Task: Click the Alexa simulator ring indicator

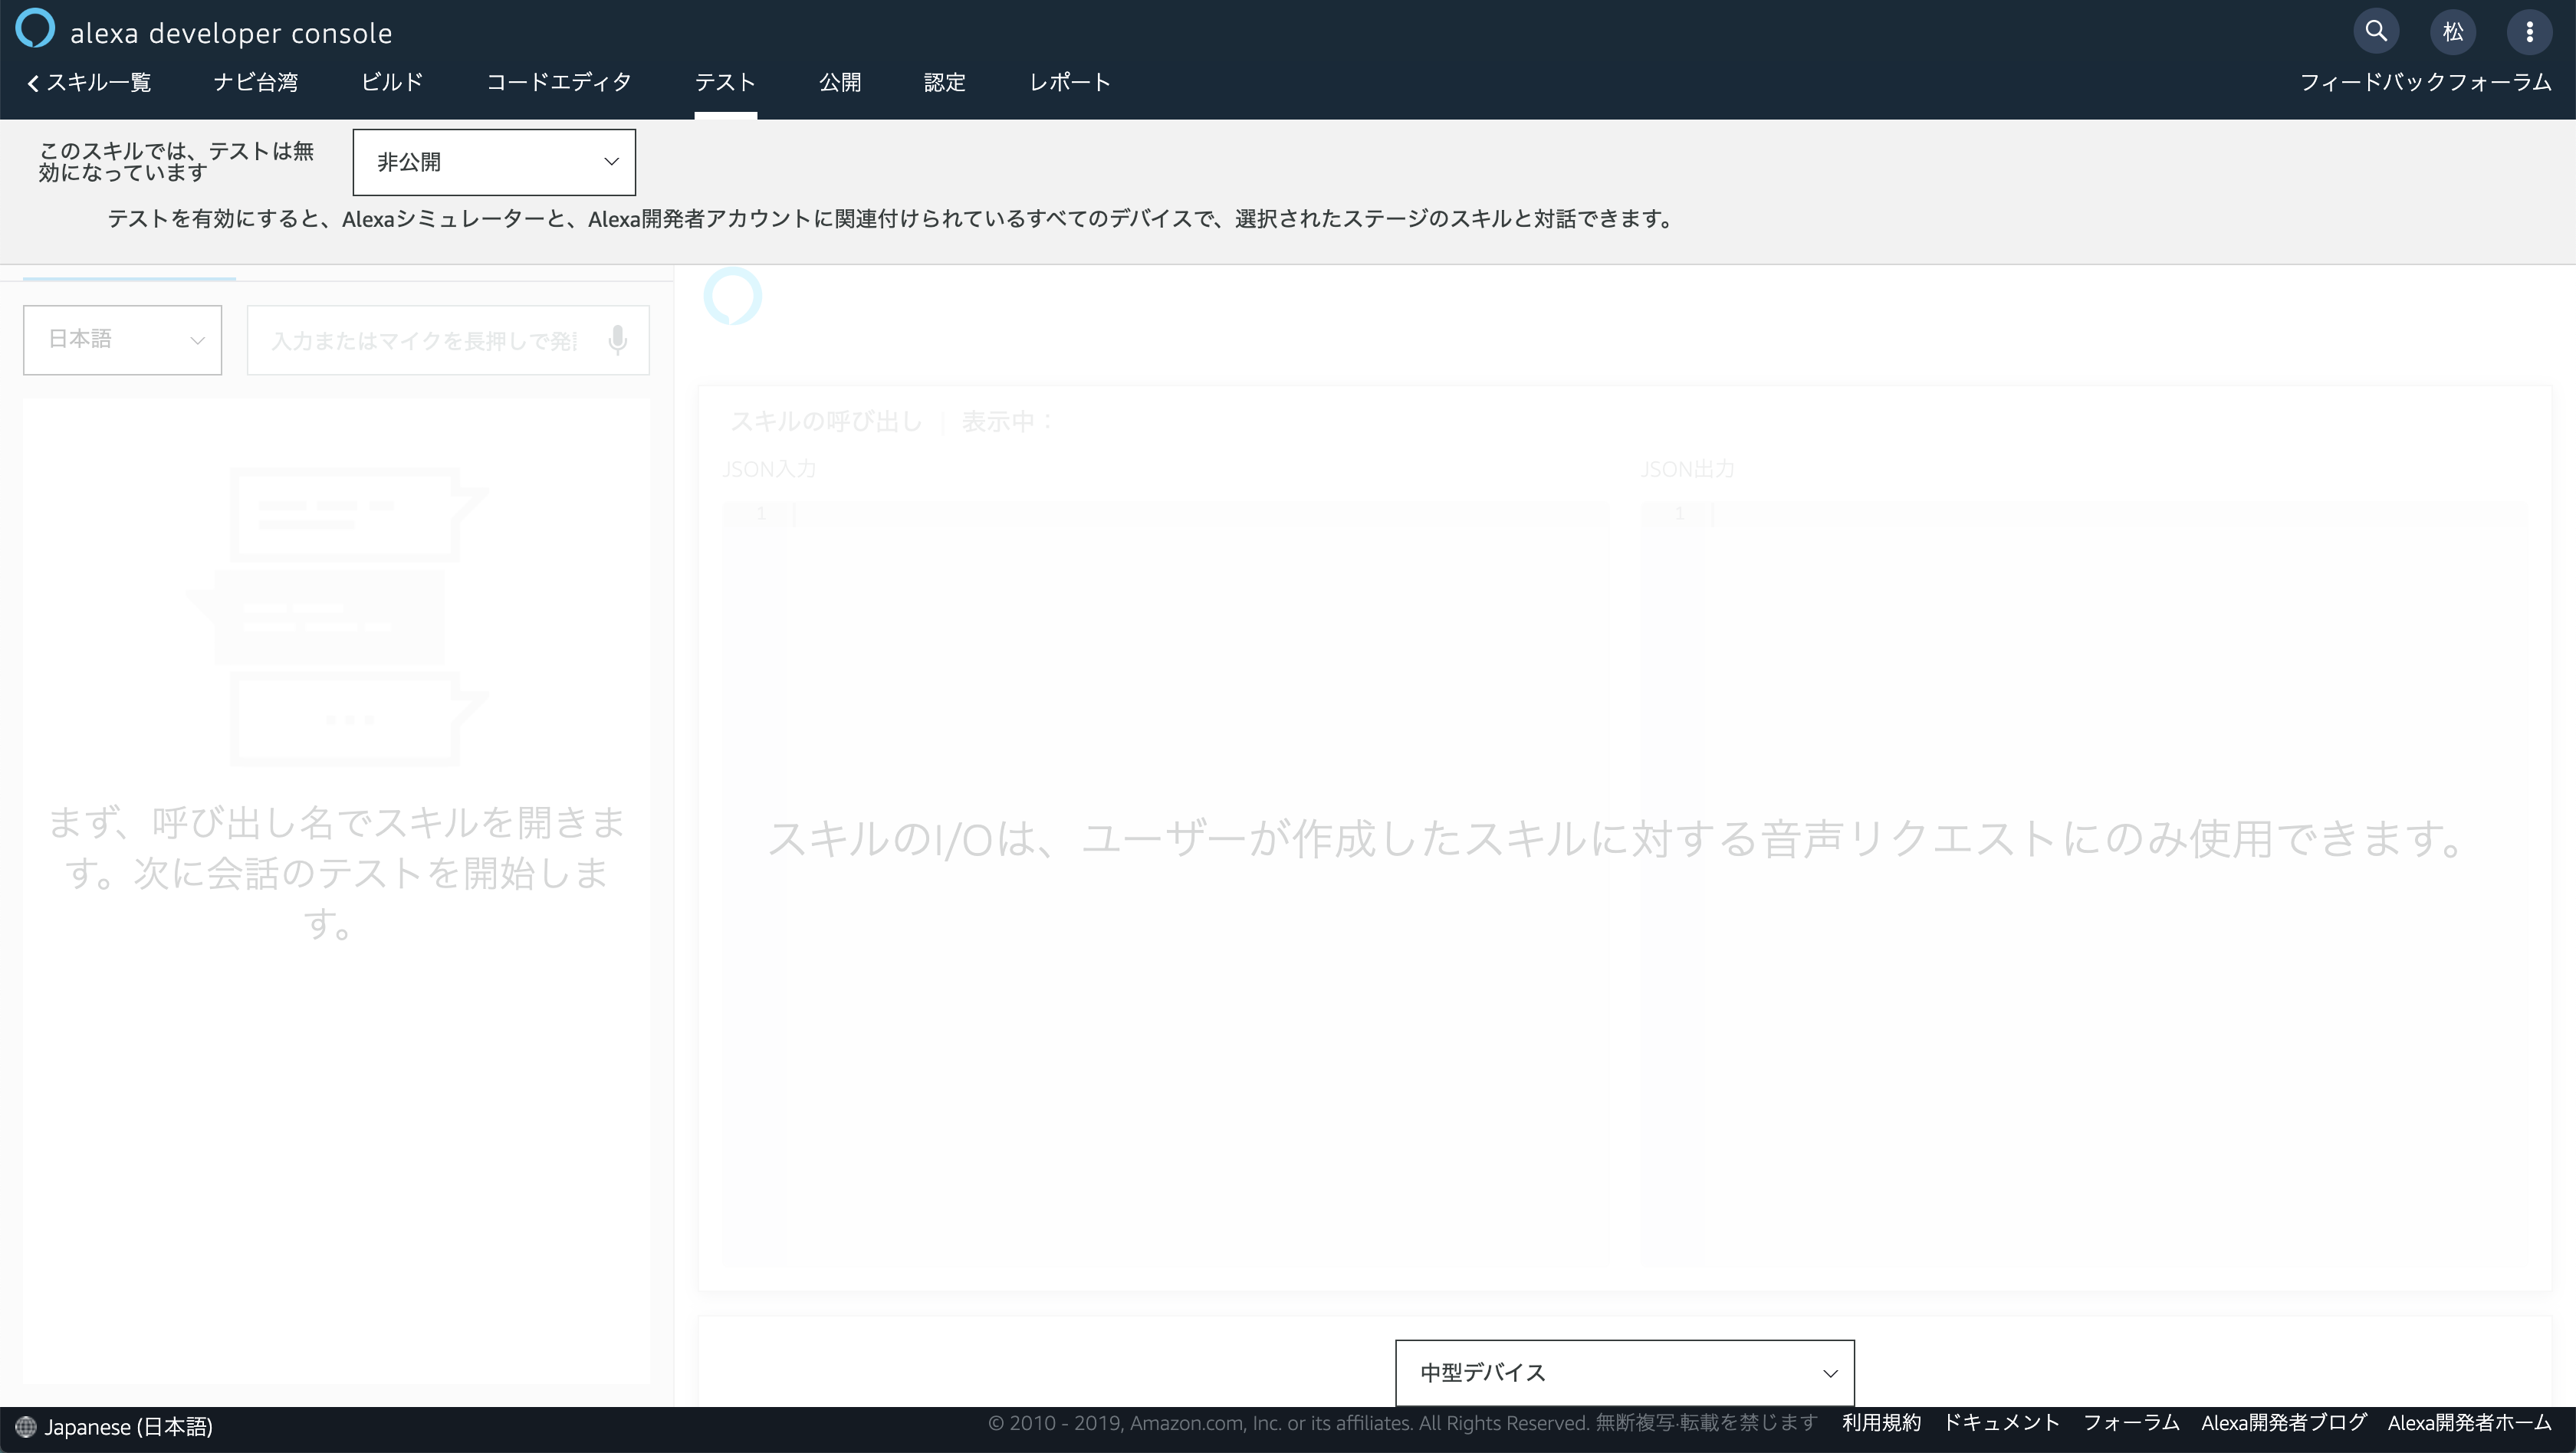Action: point(733,296)
